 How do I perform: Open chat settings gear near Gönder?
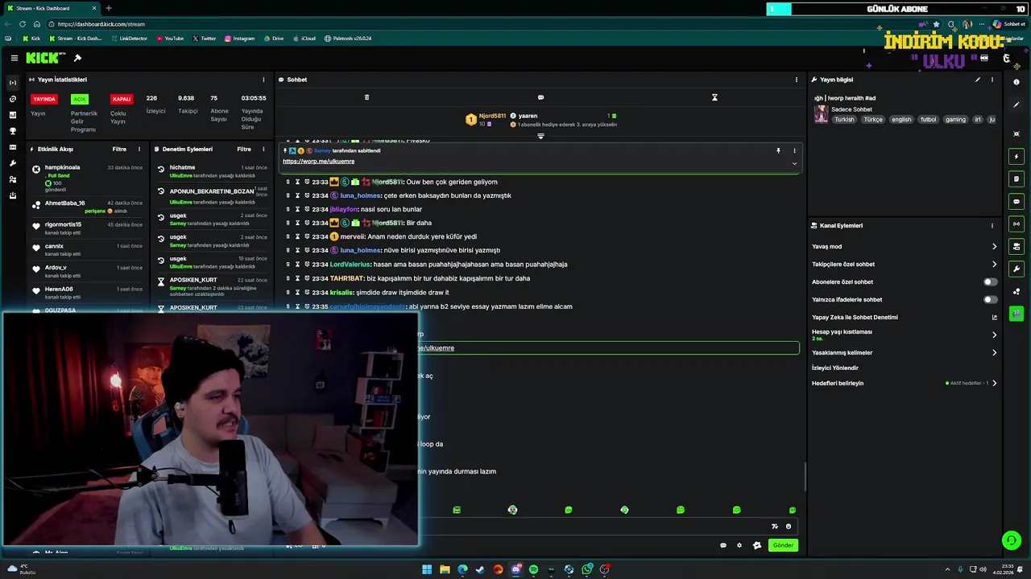point(739,545)
